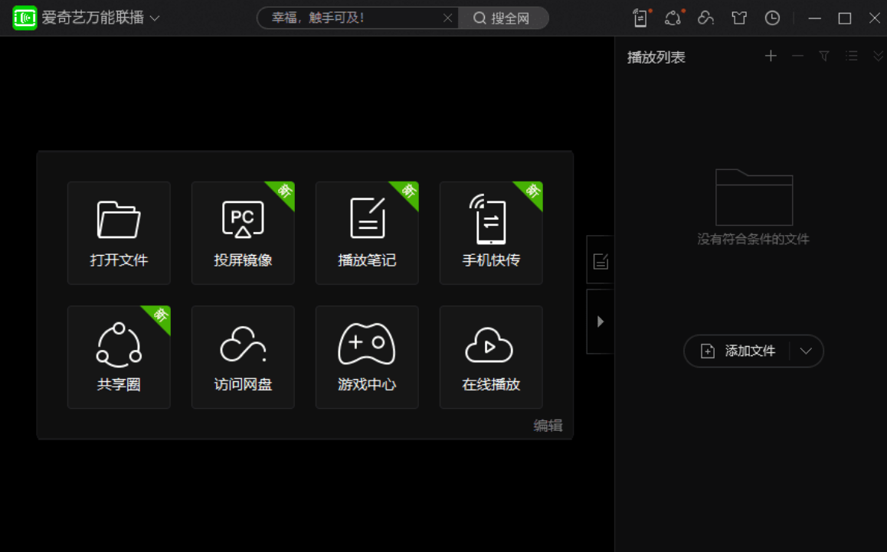
Task: Go to the 游戏中心 game center
Action: point(367,357)
